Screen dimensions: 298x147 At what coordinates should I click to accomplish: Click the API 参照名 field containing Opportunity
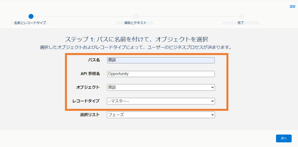161,74
